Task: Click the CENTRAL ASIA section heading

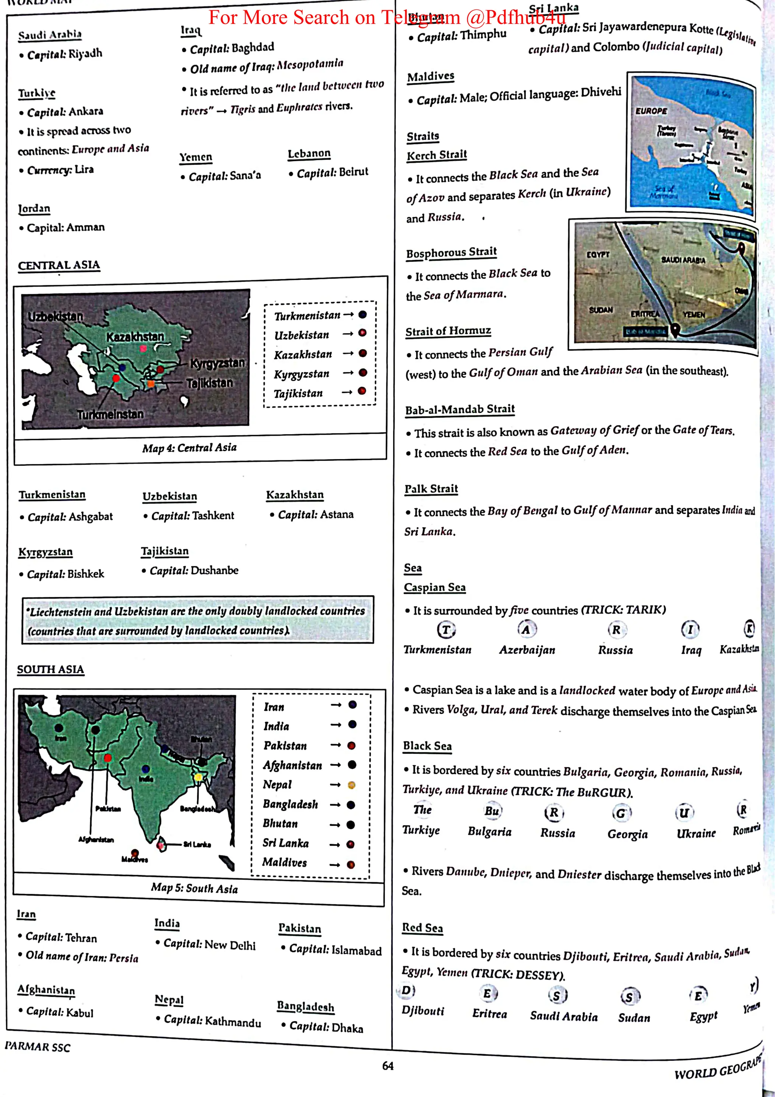Action: tap(59, 265)
